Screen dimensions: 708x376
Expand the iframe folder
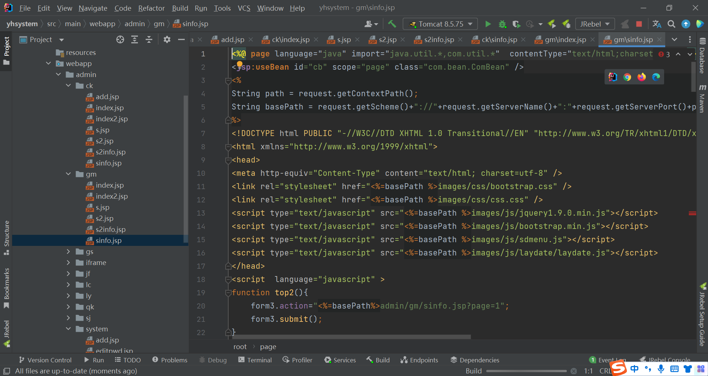[x=68, y=262]
